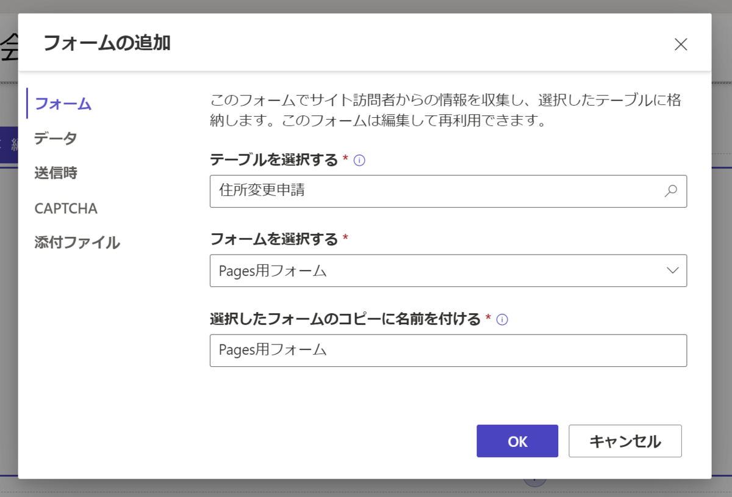Click the magnifier icon in table field
732x497 pixels.
point(670,191)
